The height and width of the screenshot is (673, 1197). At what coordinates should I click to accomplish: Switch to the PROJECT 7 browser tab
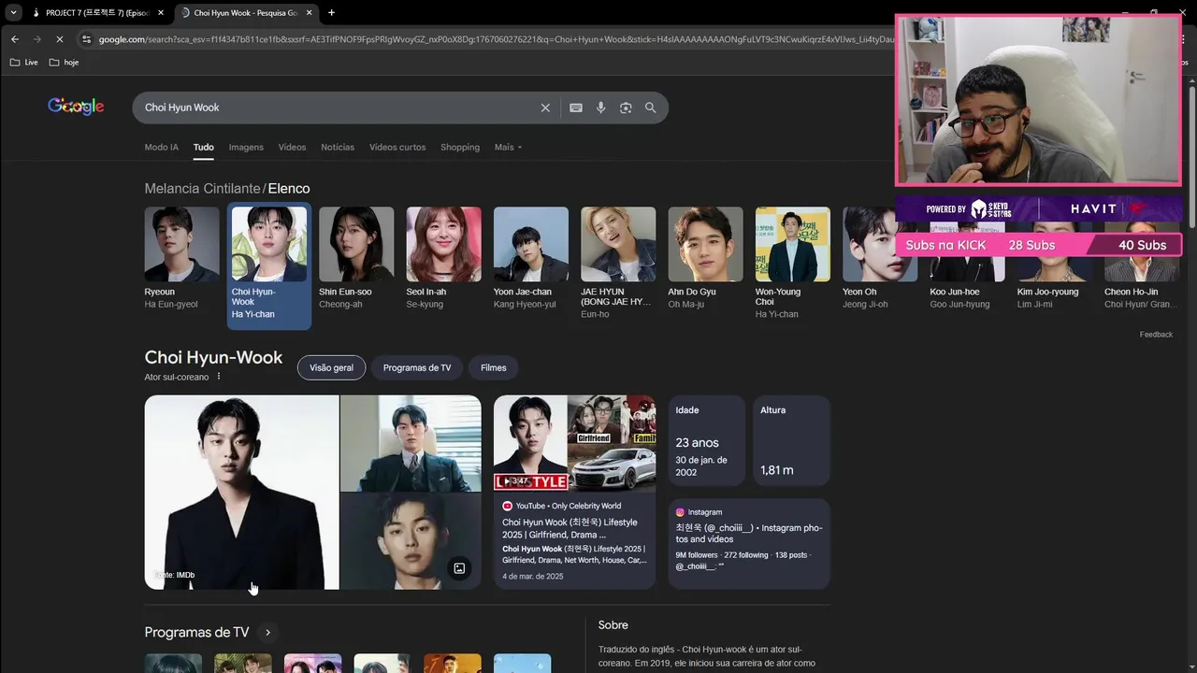(x=97, y=12)
